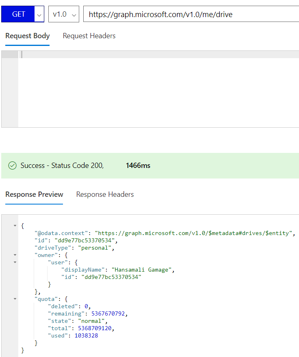Viewport: 299px width, 357px height.
Task: Click the GET method button
Action: [18, 14]
